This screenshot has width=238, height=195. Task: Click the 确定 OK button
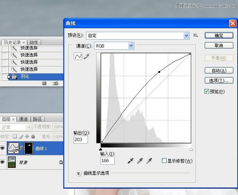tap(219, 35)
